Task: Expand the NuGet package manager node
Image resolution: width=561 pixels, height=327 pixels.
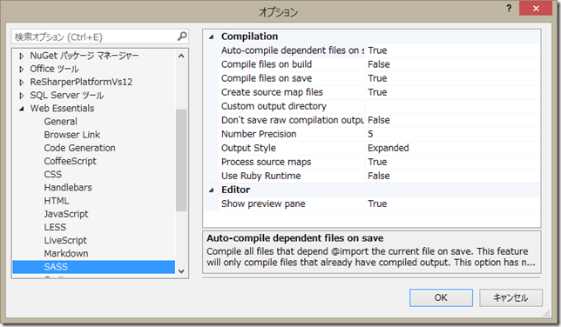Action: [22, 56]
